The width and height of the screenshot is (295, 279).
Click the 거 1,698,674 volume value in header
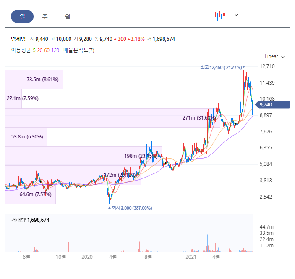(x=161, y=39)
